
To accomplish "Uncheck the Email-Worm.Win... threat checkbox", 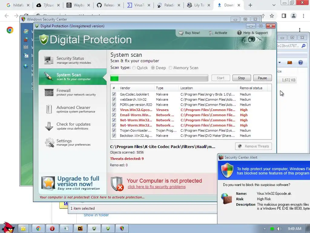I will tap(114, 115).
